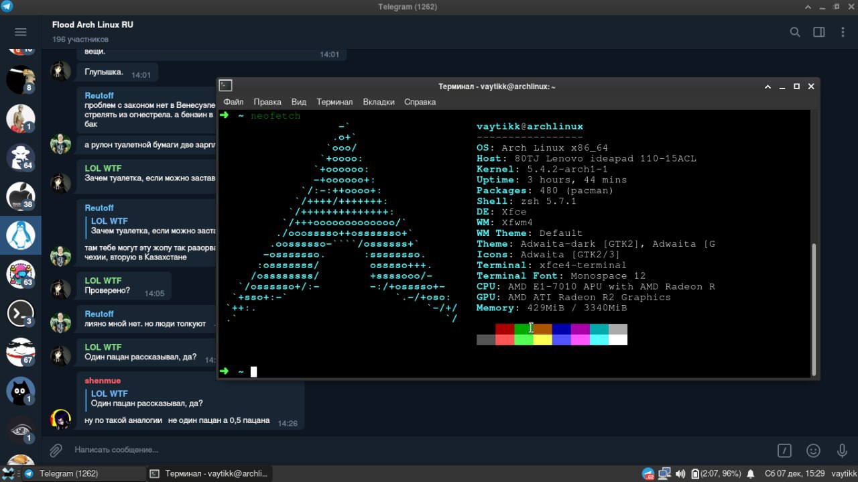The width and height of the screenshot is (858, 482).
Task: Open bot commands slash button
Action: coord(784,450)
